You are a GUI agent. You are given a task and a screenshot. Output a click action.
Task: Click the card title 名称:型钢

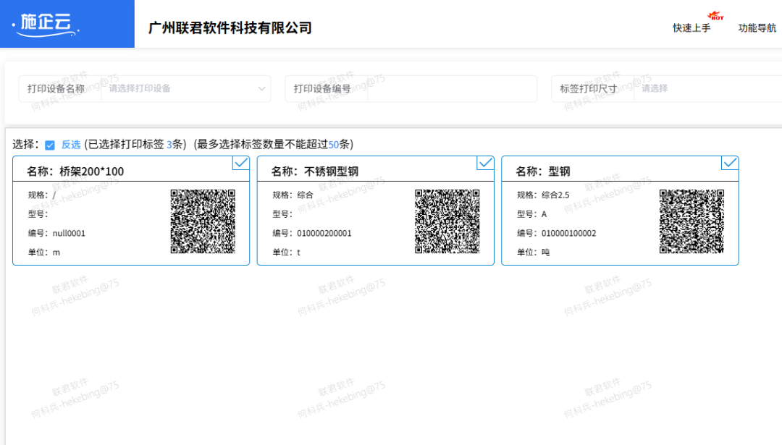click(x=542, y=171)
